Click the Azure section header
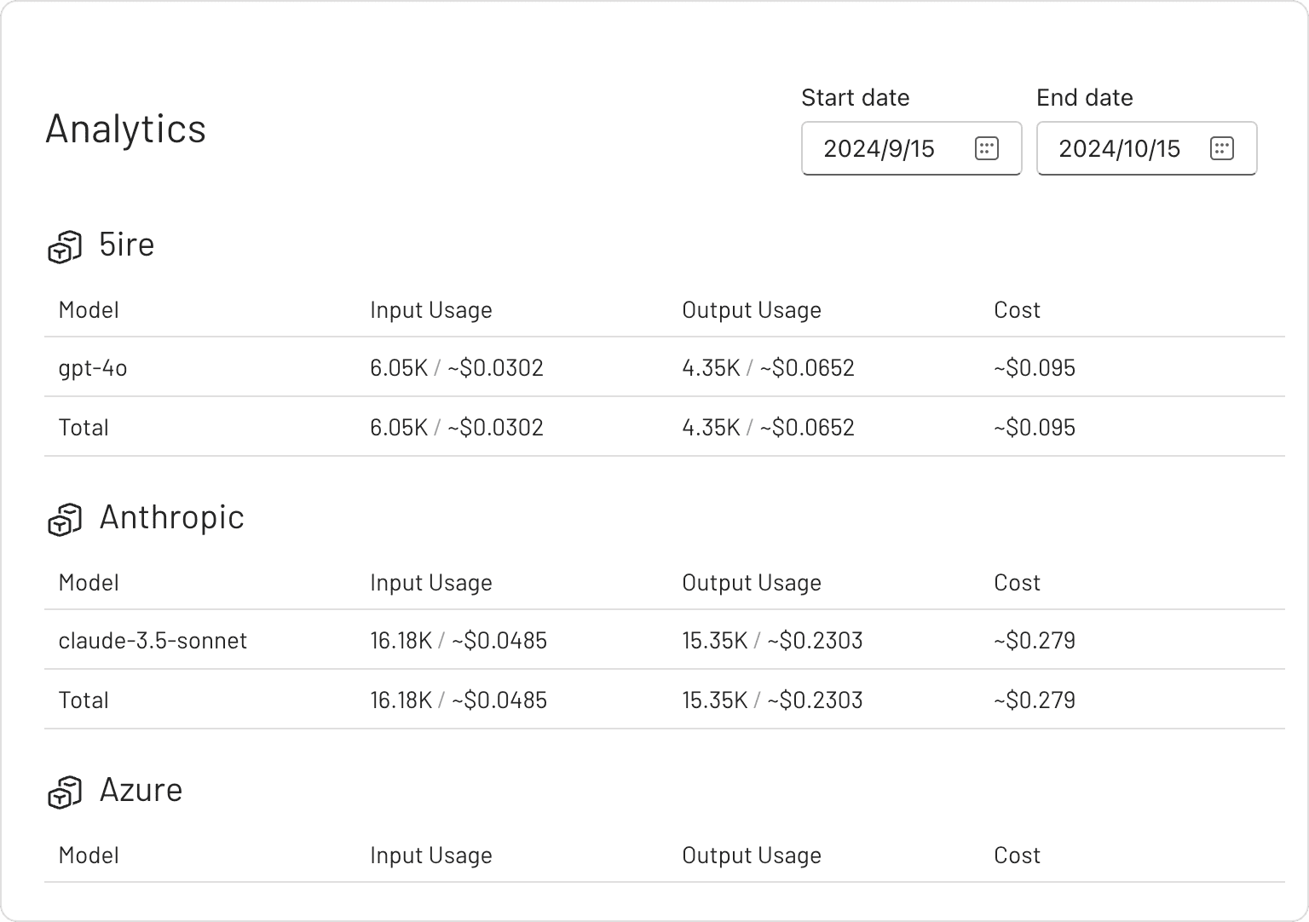The height and width of the screenshot is (922, 1309). coord(141,790)
